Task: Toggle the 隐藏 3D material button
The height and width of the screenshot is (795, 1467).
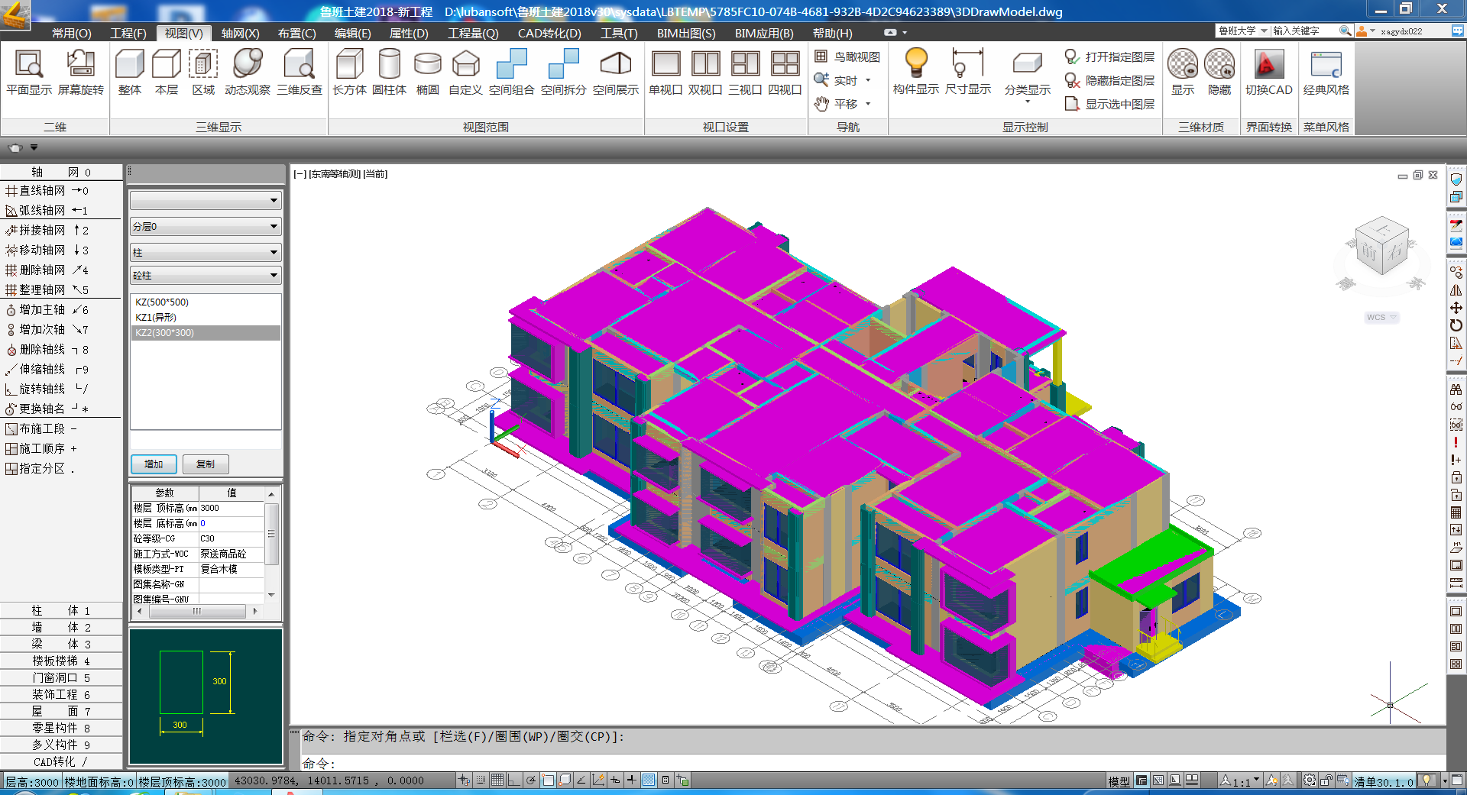Action: [1219, 65]
